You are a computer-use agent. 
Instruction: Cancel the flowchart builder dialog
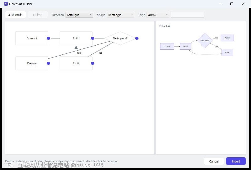(214, 161)
